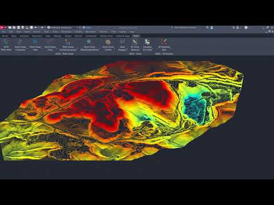The height and width of the screenshot is (205, 274).
Task: Click the Base Mapping ribbon tool
Action: 122,45
